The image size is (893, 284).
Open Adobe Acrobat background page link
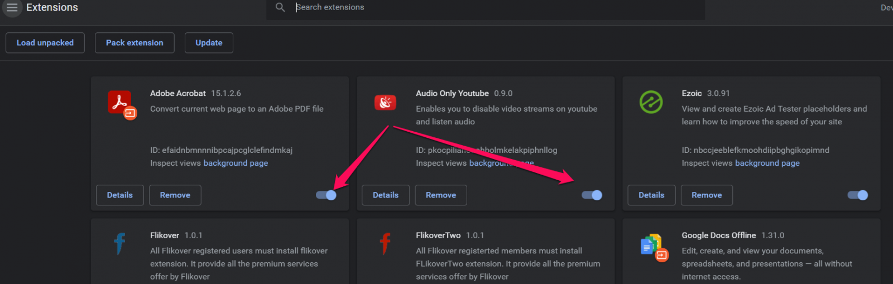click(236, 163)
